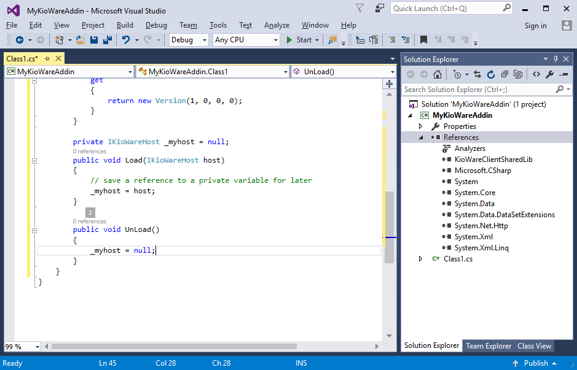Click the Sign in link
Viewport: 577px width, 370px height.
(535, 26)
